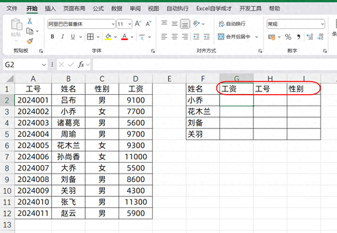This screenshot has width=337, height=233.
Task: Toggle underline formatting
Action: point(73,37)
